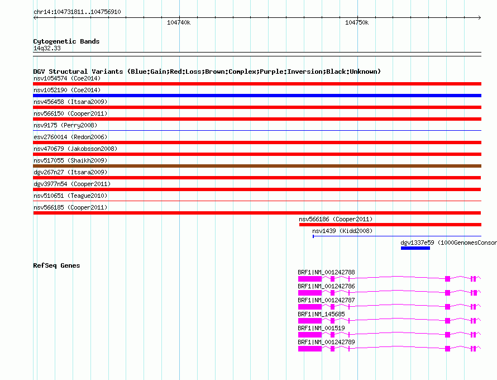Open the nsv9175 (Perry2008) variant label
The image size is (497, 380).
65,125
